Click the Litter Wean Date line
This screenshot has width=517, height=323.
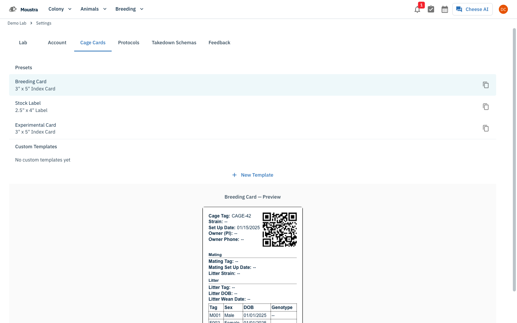point(229,299)
